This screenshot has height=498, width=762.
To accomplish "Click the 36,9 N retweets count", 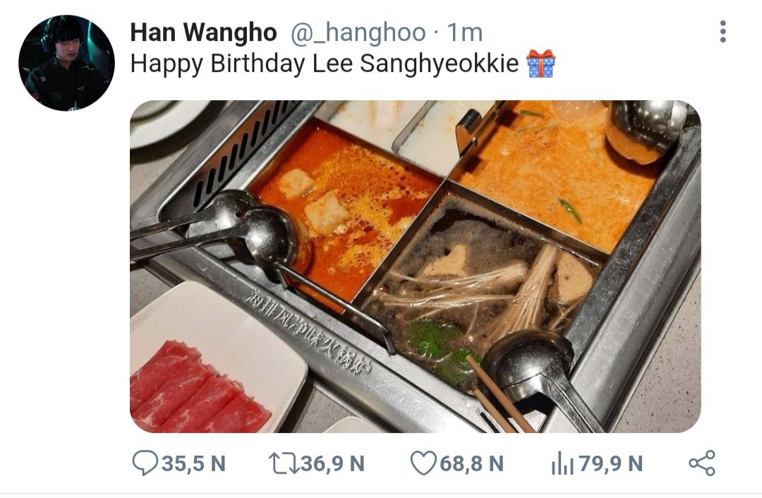I will tap(332, 463).
